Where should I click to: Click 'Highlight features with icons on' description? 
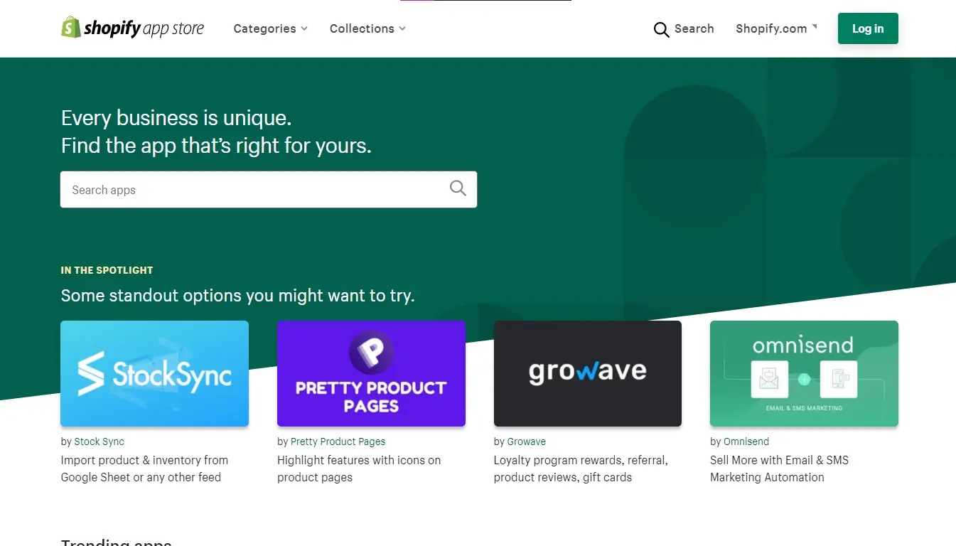coord(359,460)
